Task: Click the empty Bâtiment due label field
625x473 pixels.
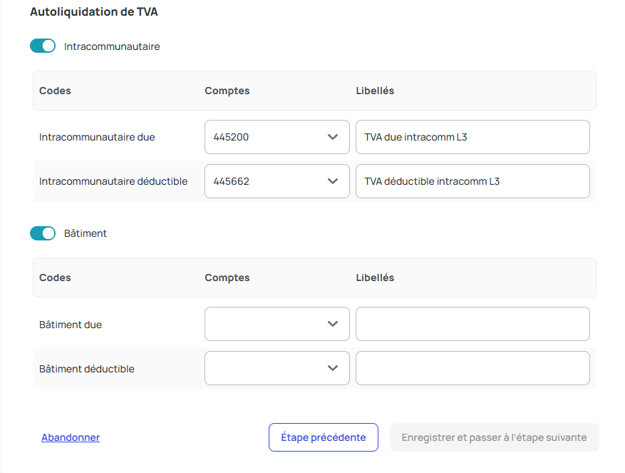Action: coord(472,324)
